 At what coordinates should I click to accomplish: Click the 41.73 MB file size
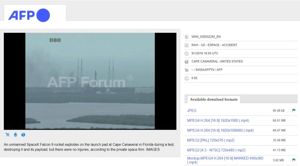tap(279, 150)
